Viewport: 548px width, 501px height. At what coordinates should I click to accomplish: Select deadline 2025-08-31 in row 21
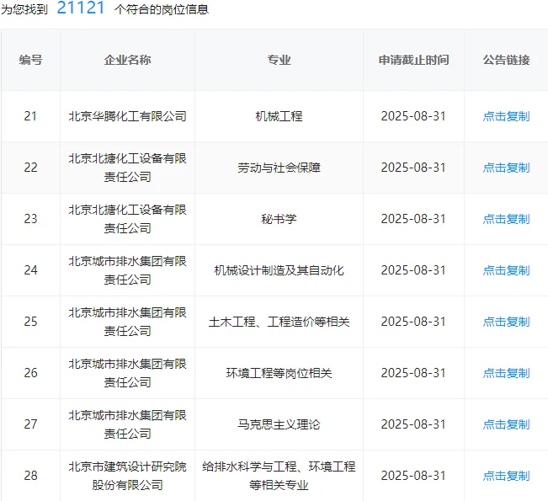[413, 116]
